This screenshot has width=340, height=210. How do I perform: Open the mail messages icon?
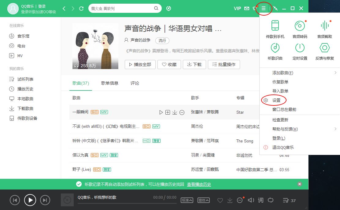(247, 9)
